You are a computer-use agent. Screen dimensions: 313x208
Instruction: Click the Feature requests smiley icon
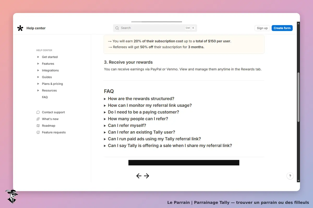(38, 132)
